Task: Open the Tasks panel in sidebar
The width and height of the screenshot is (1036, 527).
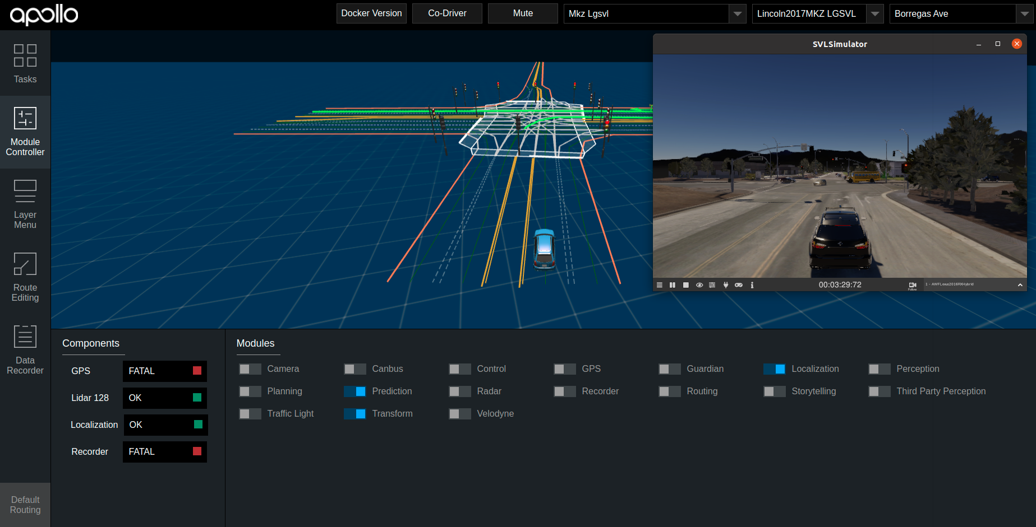Action: click(25, 64)
